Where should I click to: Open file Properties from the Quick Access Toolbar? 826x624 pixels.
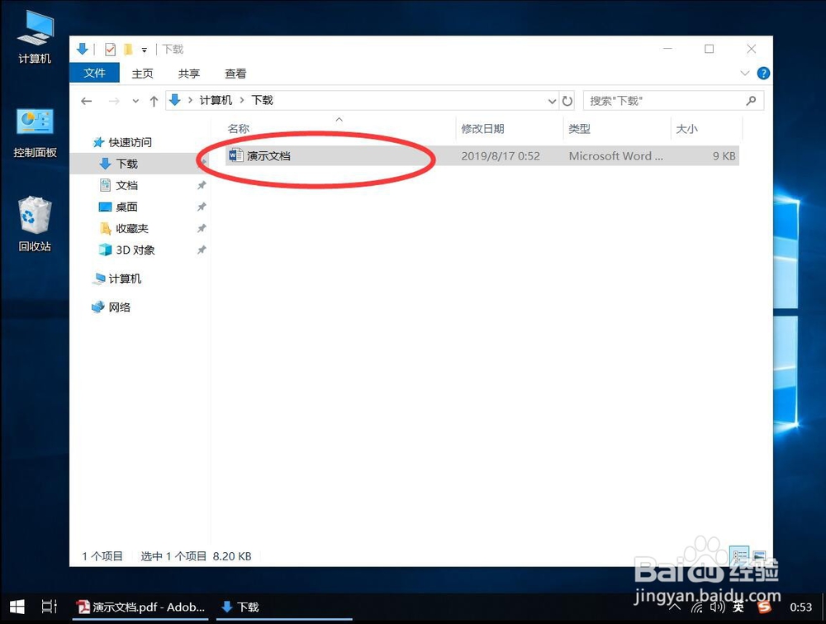pyautogui.click(x=110, y=49)
